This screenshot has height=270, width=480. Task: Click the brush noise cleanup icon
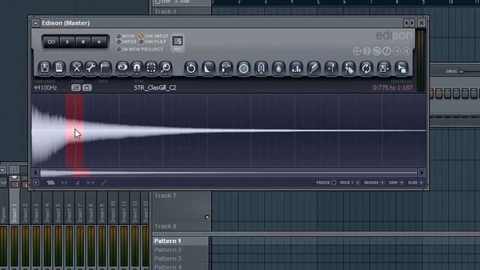(313, 68)
